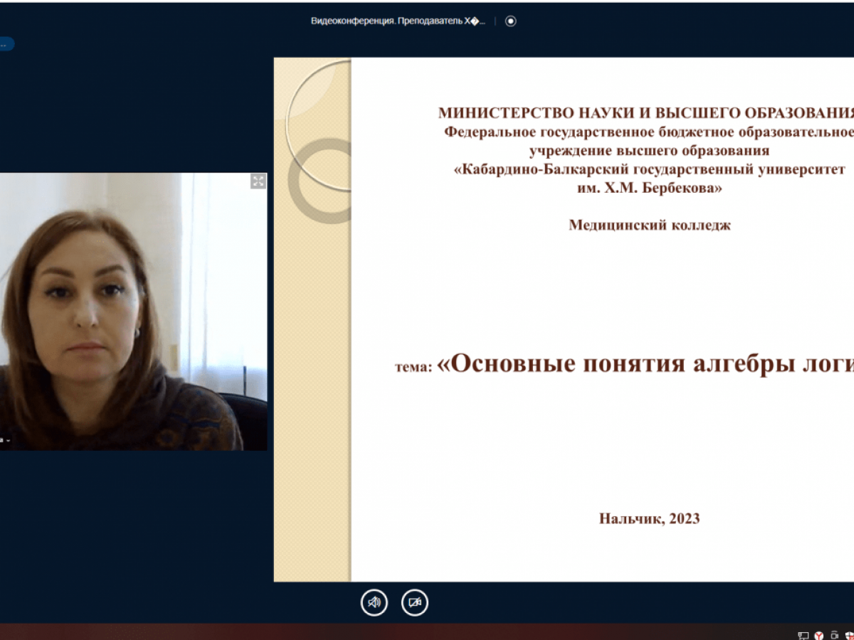This screenshot has width=854, height=640.
Task: Click the recording indicator in title bar
Action: 510,21
